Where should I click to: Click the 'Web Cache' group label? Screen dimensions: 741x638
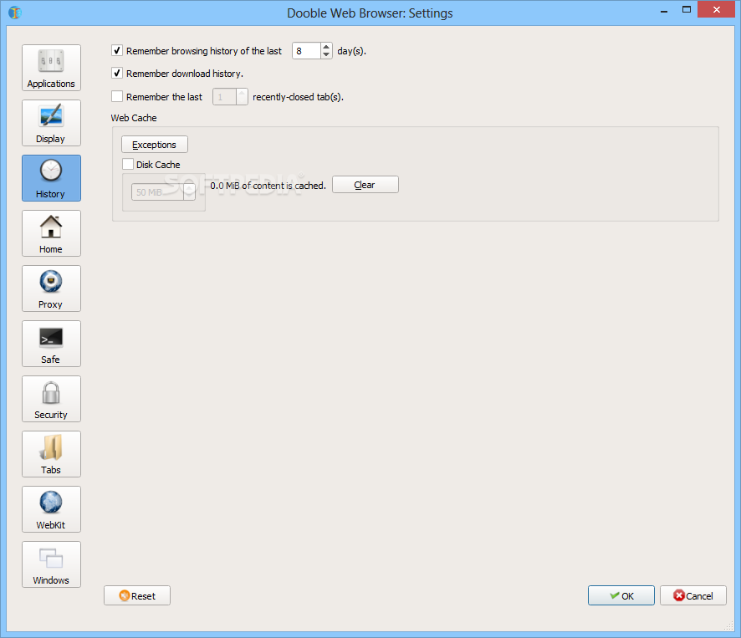134,118
